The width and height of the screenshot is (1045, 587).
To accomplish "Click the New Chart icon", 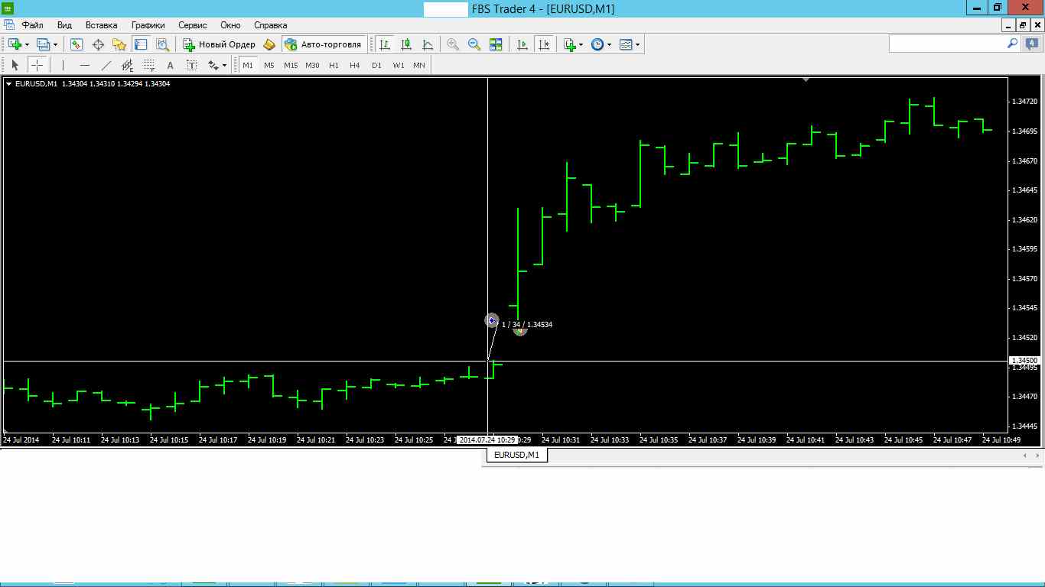I will [15, 44].
